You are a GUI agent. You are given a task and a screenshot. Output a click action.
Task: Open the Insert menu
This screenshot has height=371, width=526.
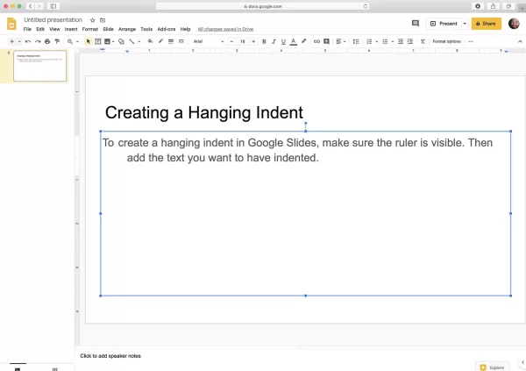(x=71, y=29)
